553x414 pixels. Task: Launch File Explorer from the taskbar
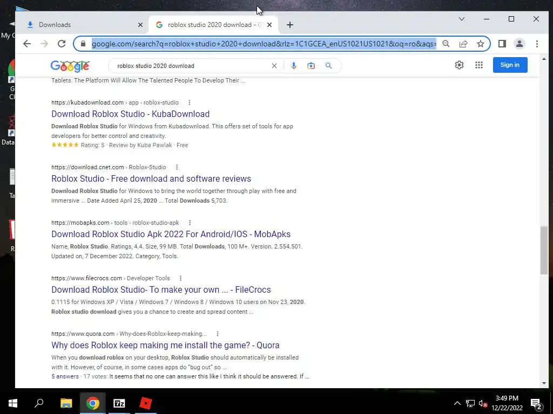(x=66, y=403)
